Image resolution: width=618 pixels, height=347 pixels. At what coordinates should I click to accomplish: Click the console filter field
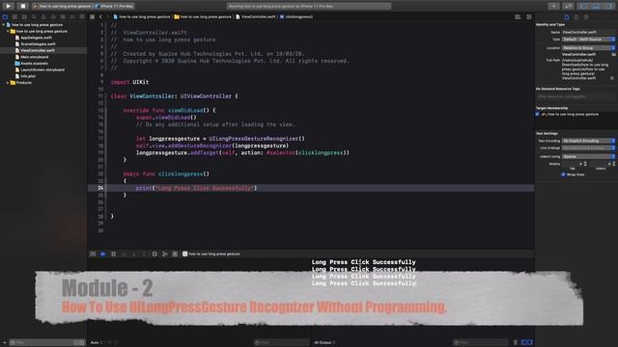tap(481, 343)
